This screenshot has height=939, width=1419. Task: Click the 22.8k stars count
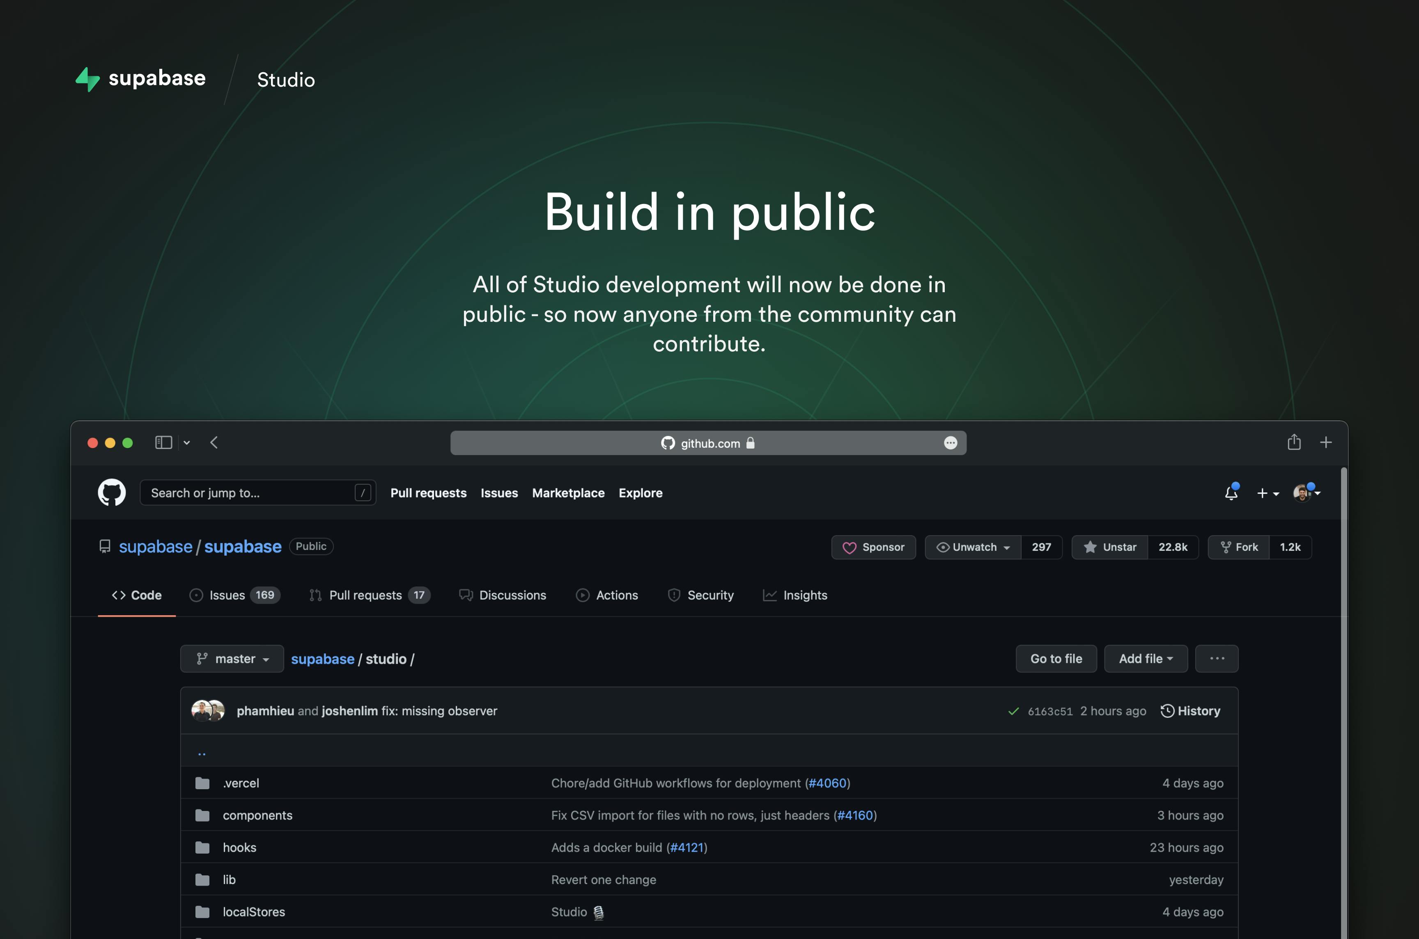coord(1173,547)
